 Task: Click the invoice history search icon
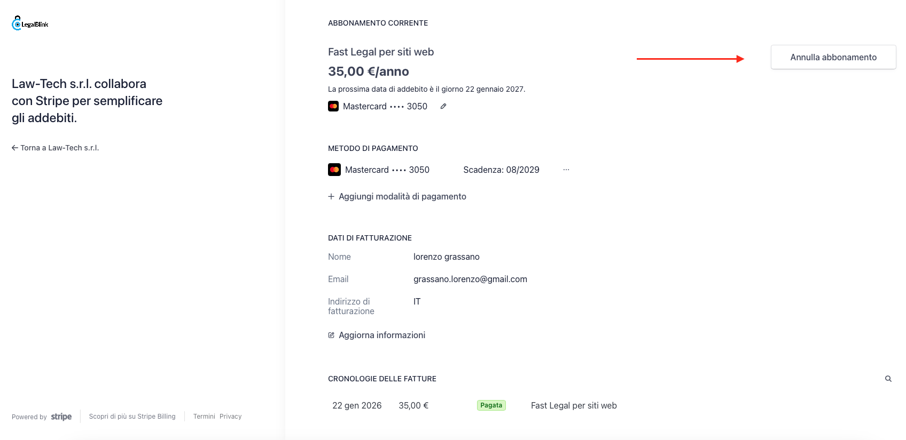[x=888, y=379]
